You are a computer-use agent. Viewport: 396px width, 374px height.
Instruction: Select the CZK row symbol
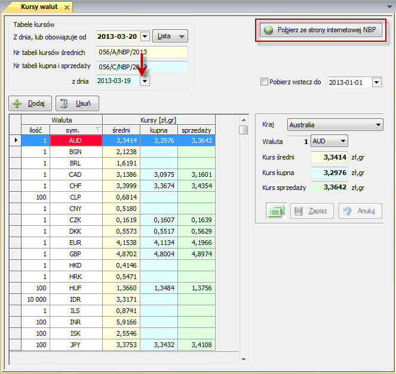point(76,220)
